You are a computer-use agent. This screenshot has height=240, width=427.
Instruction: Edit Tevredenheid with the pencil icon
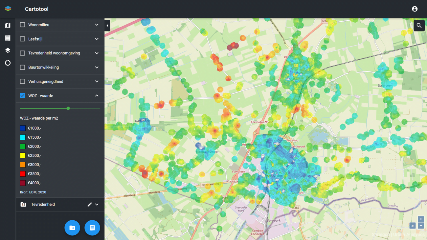coord(89,204)
